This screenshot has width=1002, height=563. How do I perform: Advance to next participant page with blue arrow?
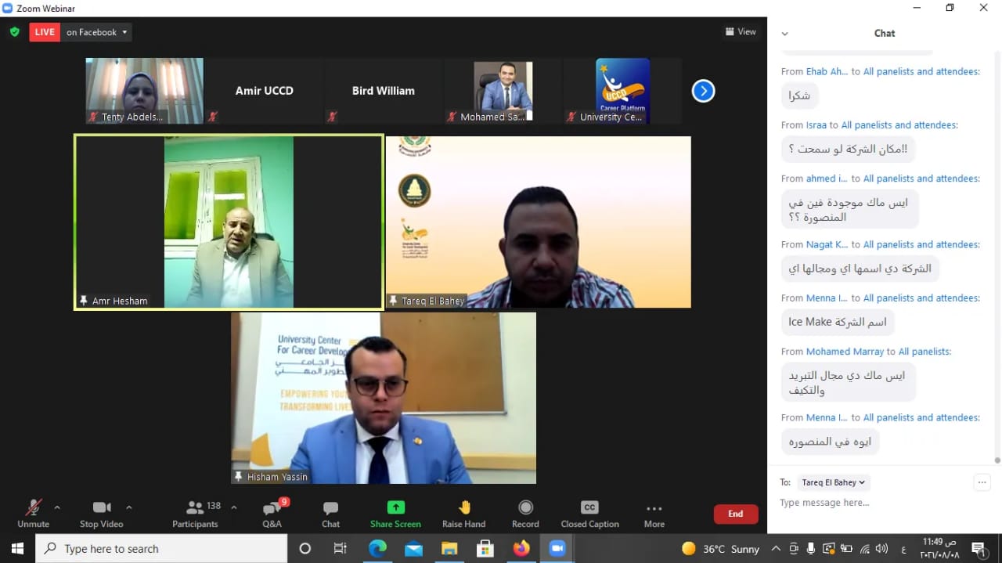pos(703,90)
